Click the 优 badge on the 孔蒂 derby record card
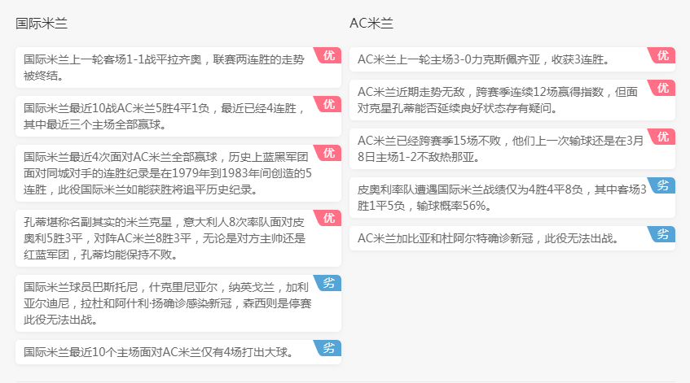The image size is (690, 383). click(x=328, y=218)
